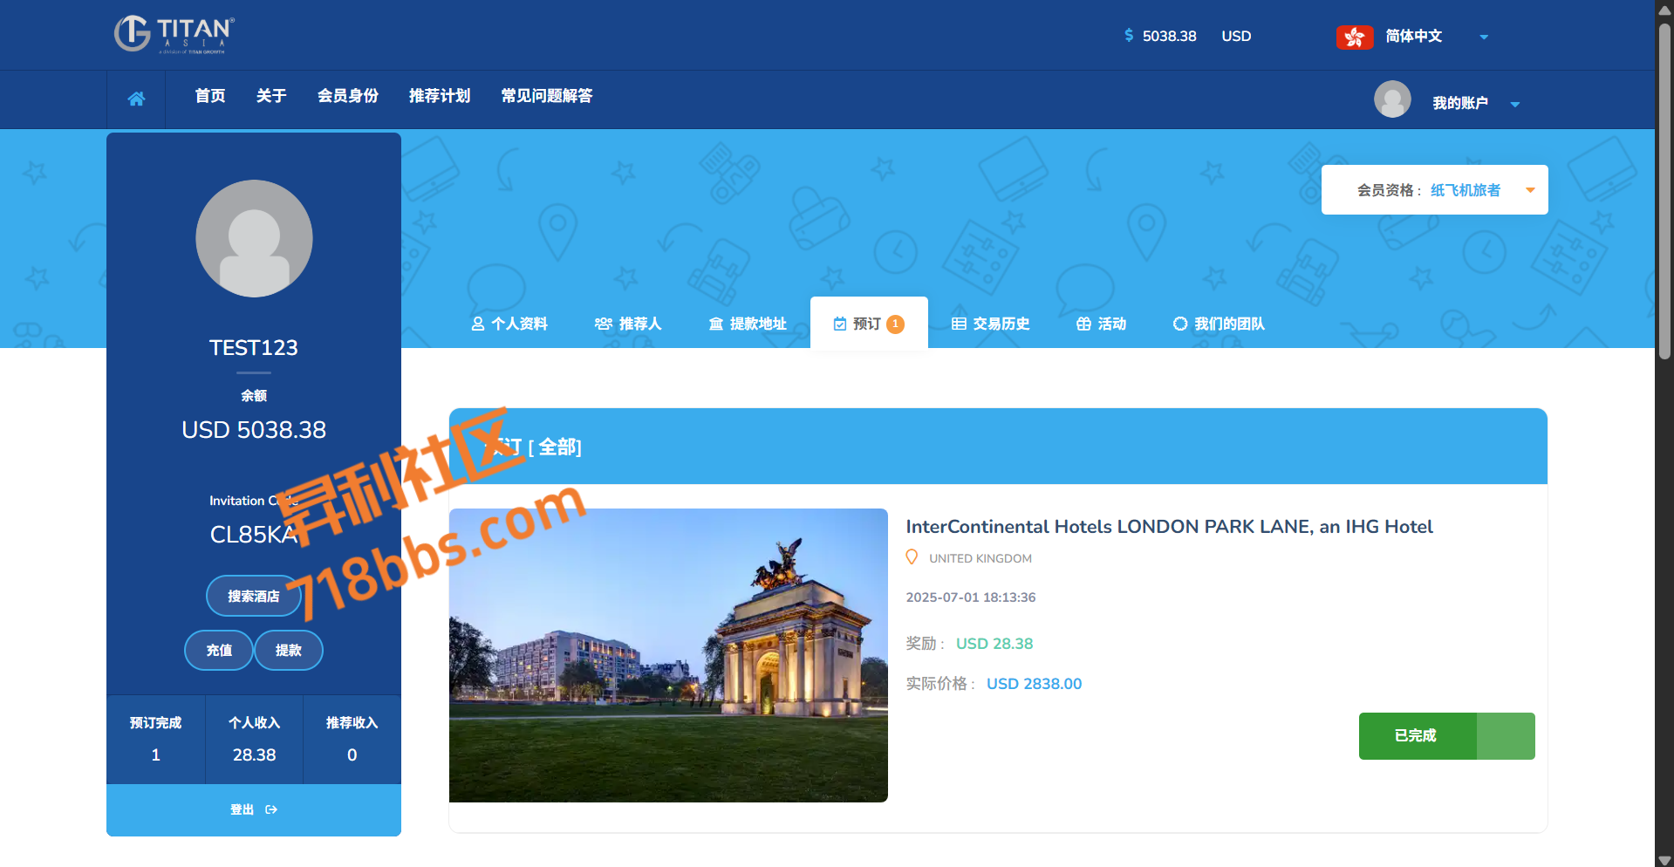Switch to the 提款地址 tab
This screenshot has height=867, width=1674.
coord(748,324)
